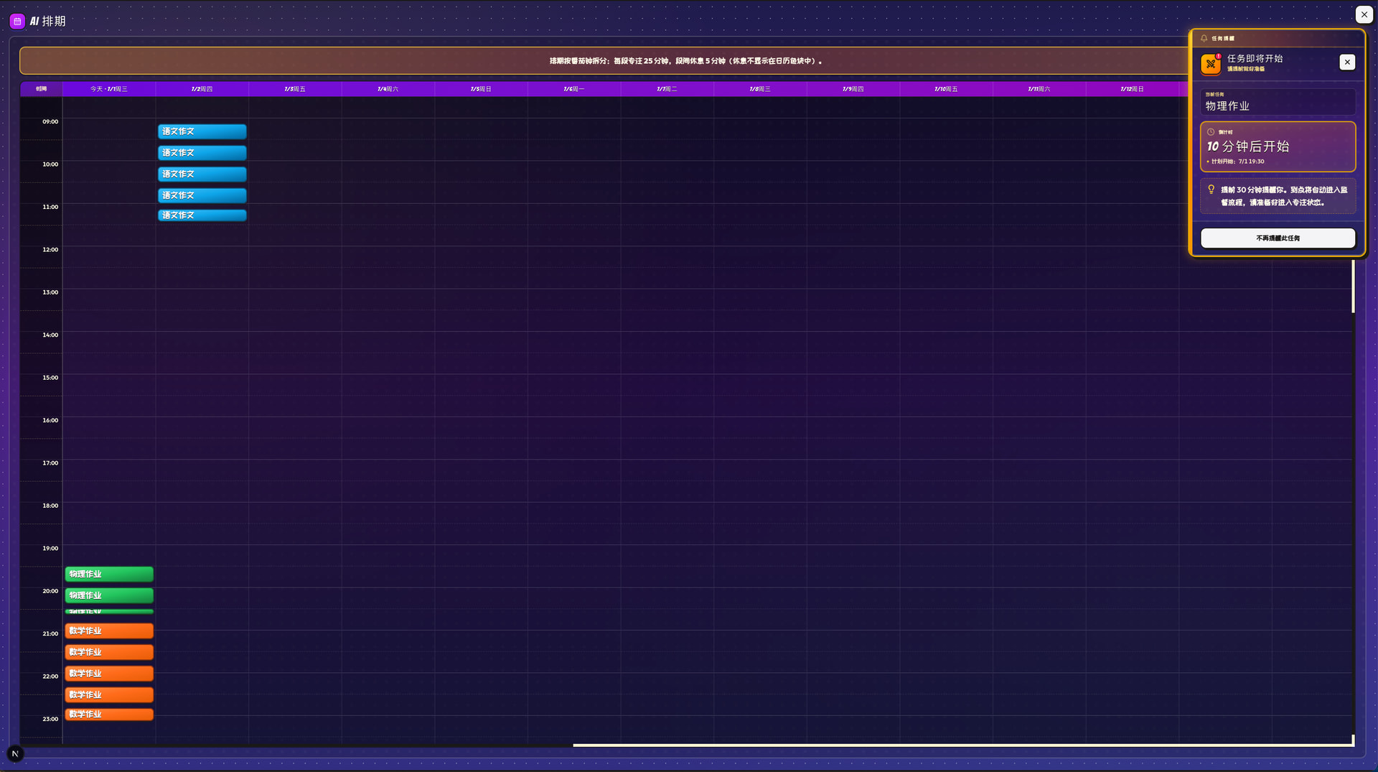
Task: Click the 23:00 time label
Action: [50, 720]
